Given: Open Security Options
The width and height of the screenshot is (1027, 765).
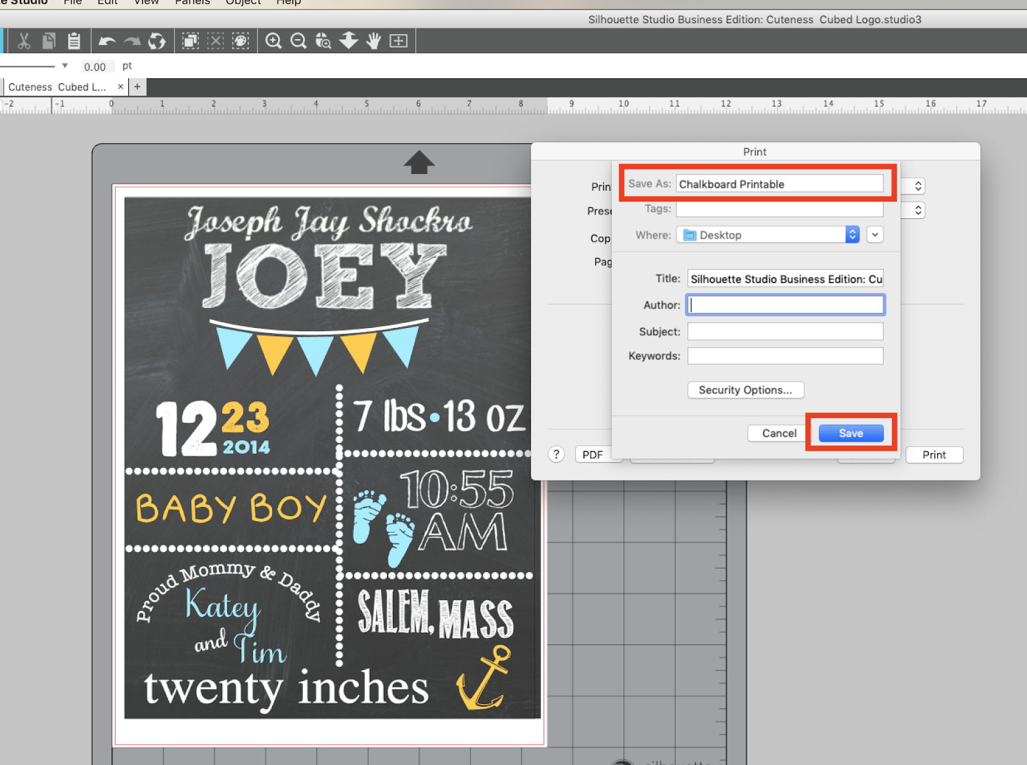Looking at the screenshot, I should (746, 390).
